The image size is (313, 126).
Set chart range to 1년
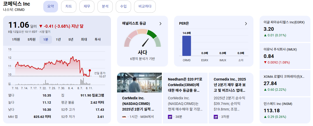[58, 39]
